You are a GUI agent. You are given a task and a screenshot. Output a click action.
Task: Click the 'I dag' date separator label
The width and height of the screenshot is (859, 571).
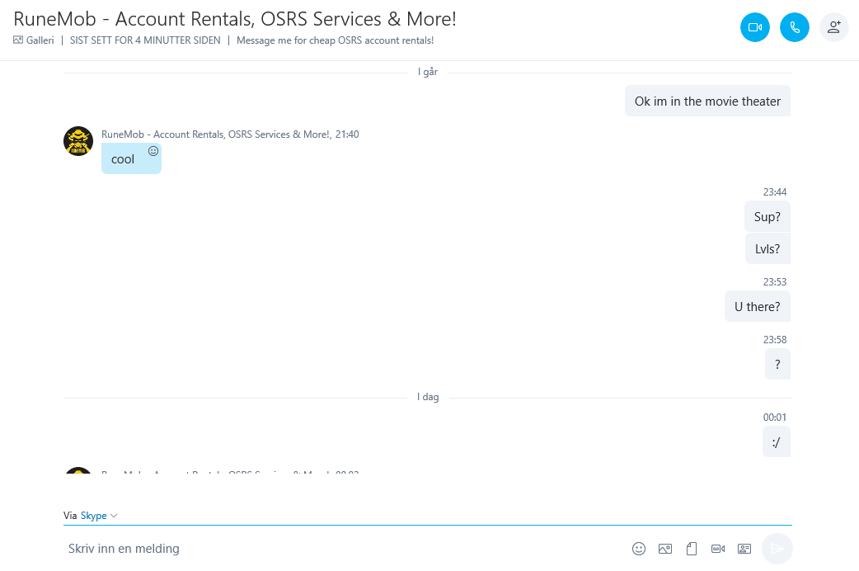click(x=428, y=397)
